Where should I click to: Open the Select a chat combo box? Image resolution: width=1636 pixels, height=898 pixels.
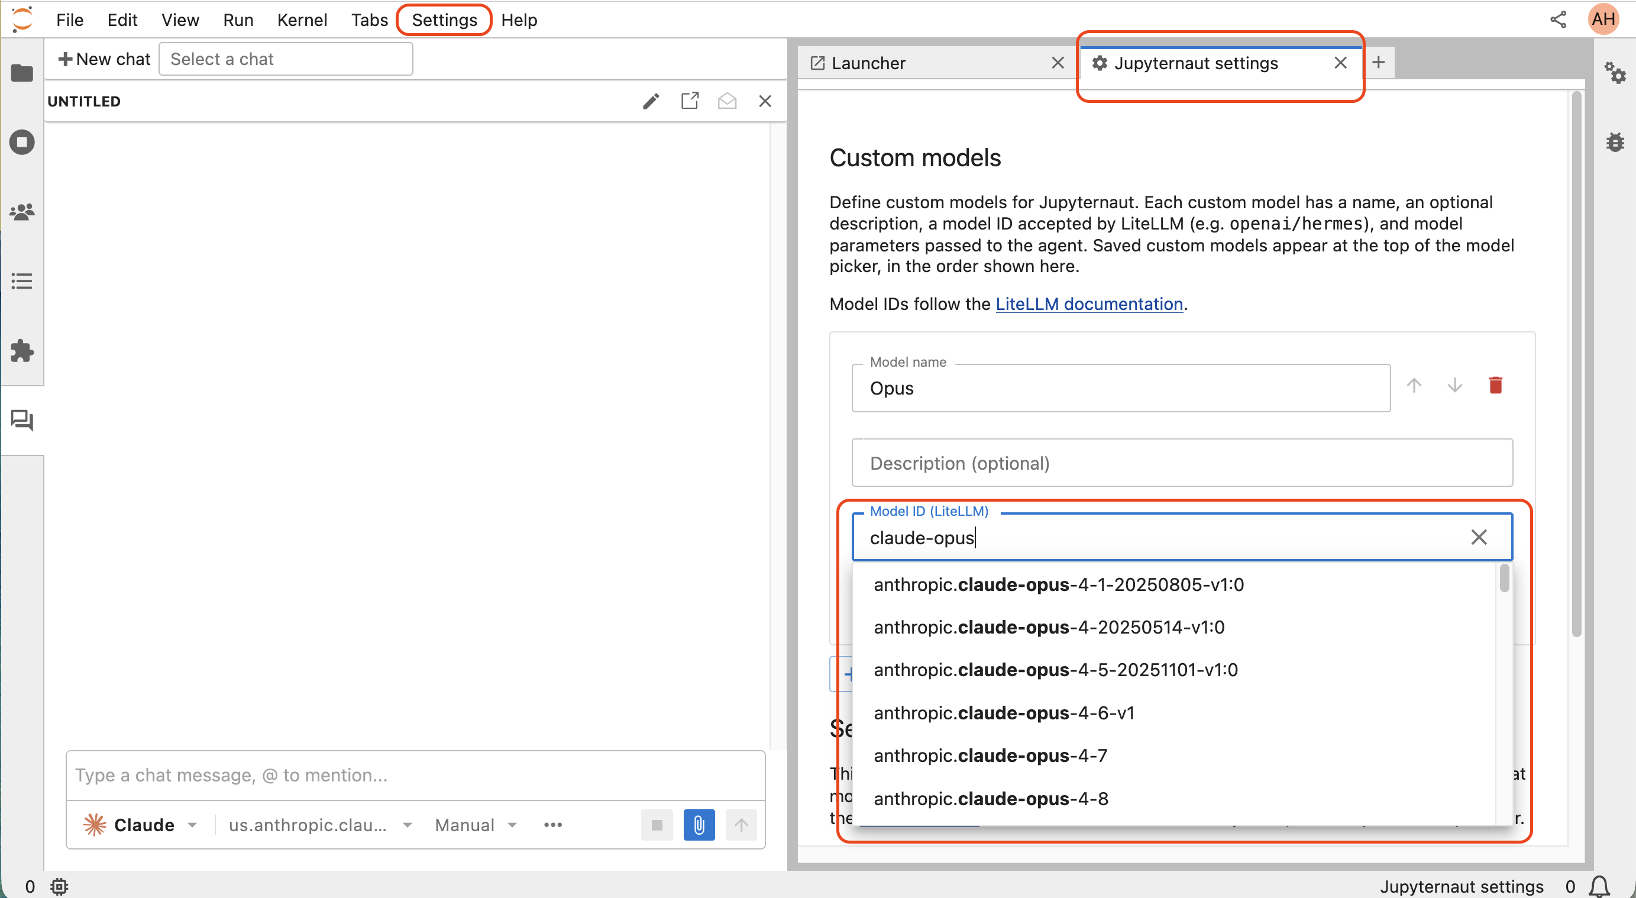[286, 59]
